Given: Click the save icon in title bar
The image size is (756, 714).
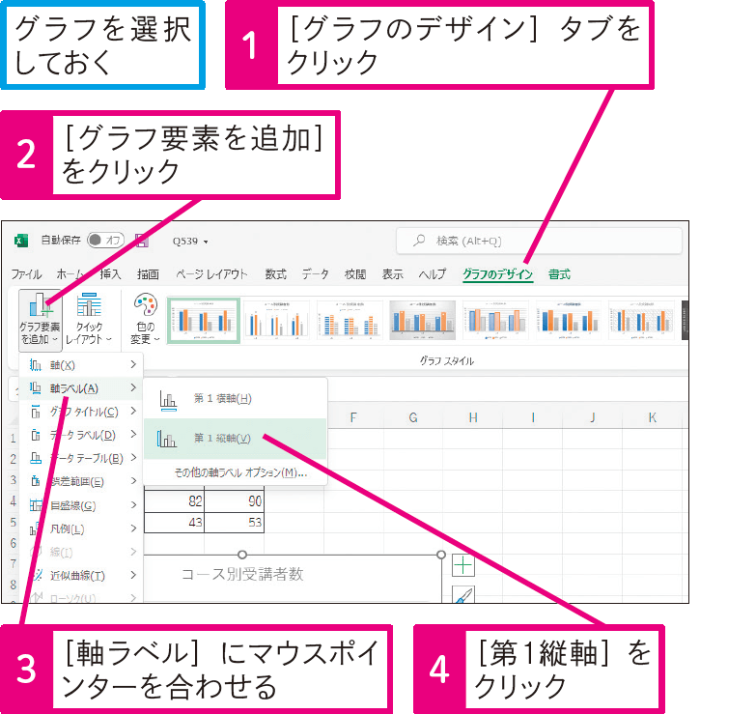Looking at the screenshot, I should [141, 241].
